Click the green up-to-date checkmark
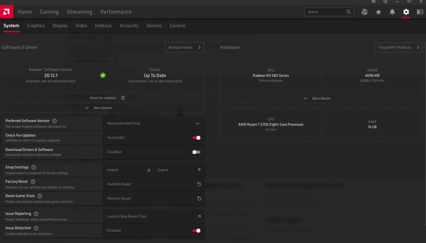Viewport: 426px width, 243px height. point(103,75)
